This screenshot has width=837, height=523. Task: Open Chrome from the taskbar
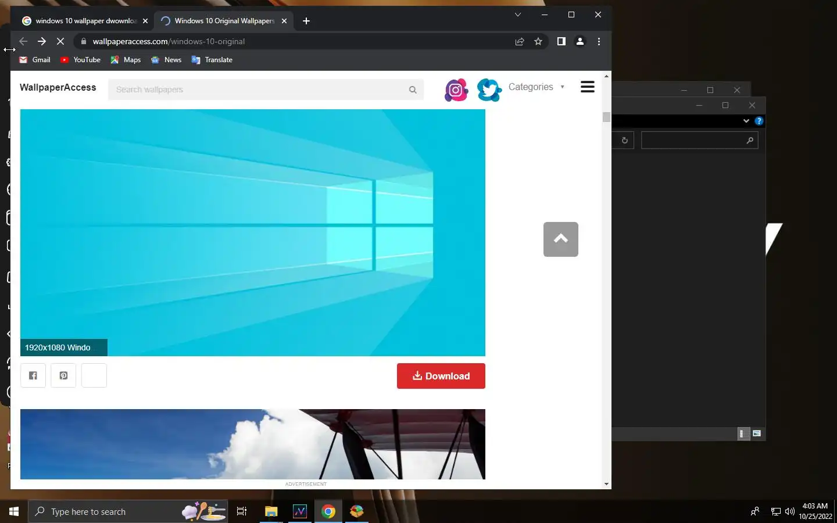(328, 511)
